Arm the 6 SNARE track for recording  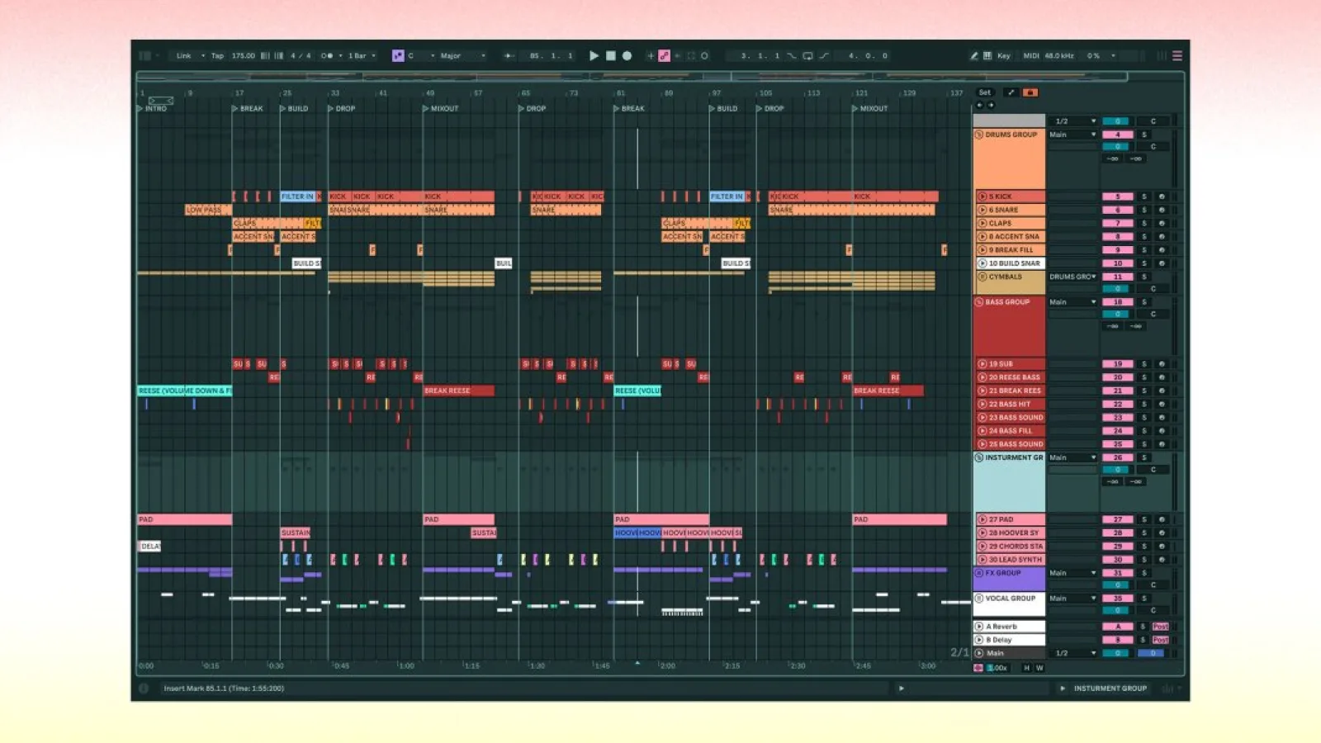(x=1162, y=210)
